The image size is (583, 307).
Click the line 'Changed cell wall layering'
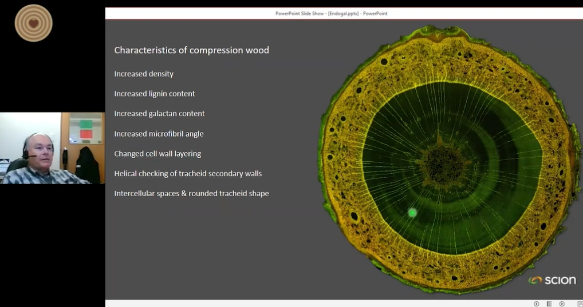157,154
